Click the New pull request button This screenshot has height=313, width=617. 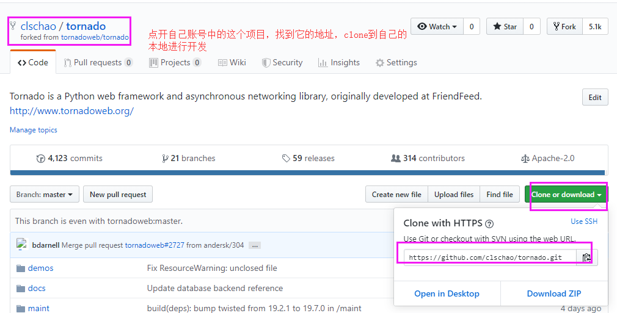tap(118, 194)
